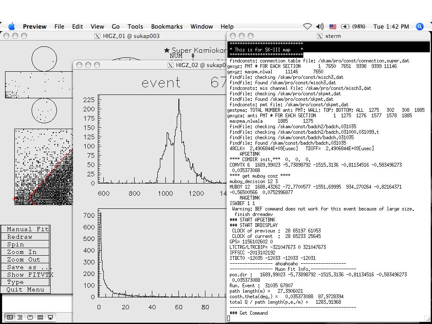Select the stacked-lines list view icon
This screenshot has height=324, width=432.
20,317
